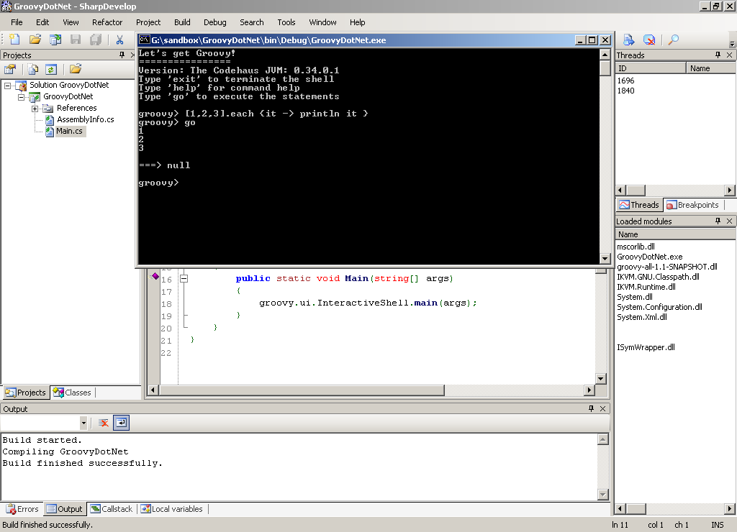Switch to the Breakpoints tab

tap(693, 205)
